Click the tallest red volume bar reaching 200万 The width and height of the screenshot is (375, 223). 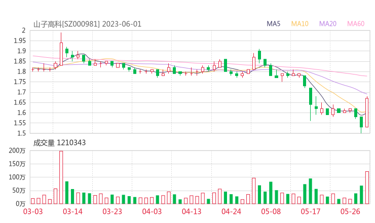click(x=61, y=177)
